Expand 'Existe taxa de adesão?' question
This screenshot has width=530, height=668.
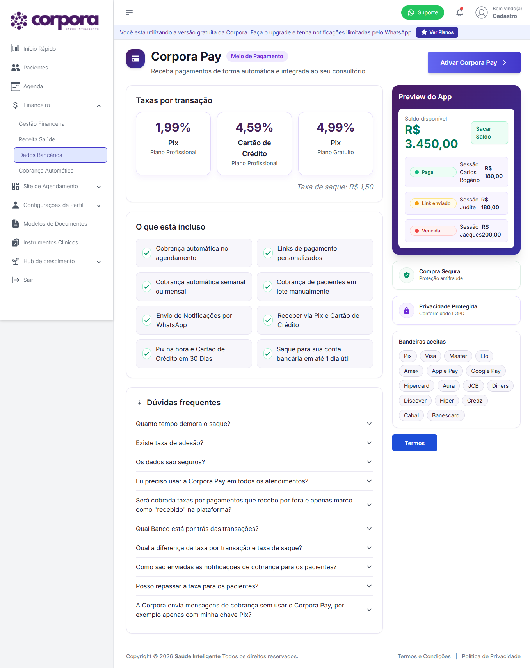254,443
